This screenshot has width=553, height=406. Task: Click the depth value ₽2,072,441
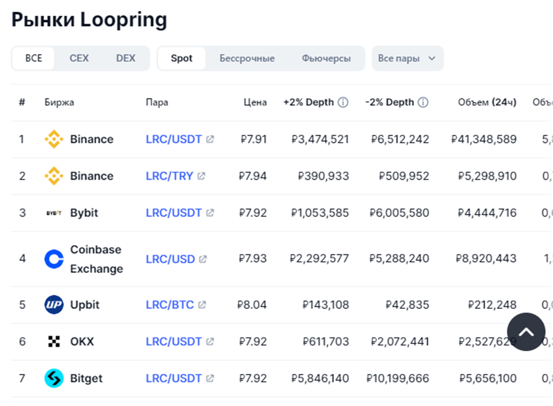400,341
